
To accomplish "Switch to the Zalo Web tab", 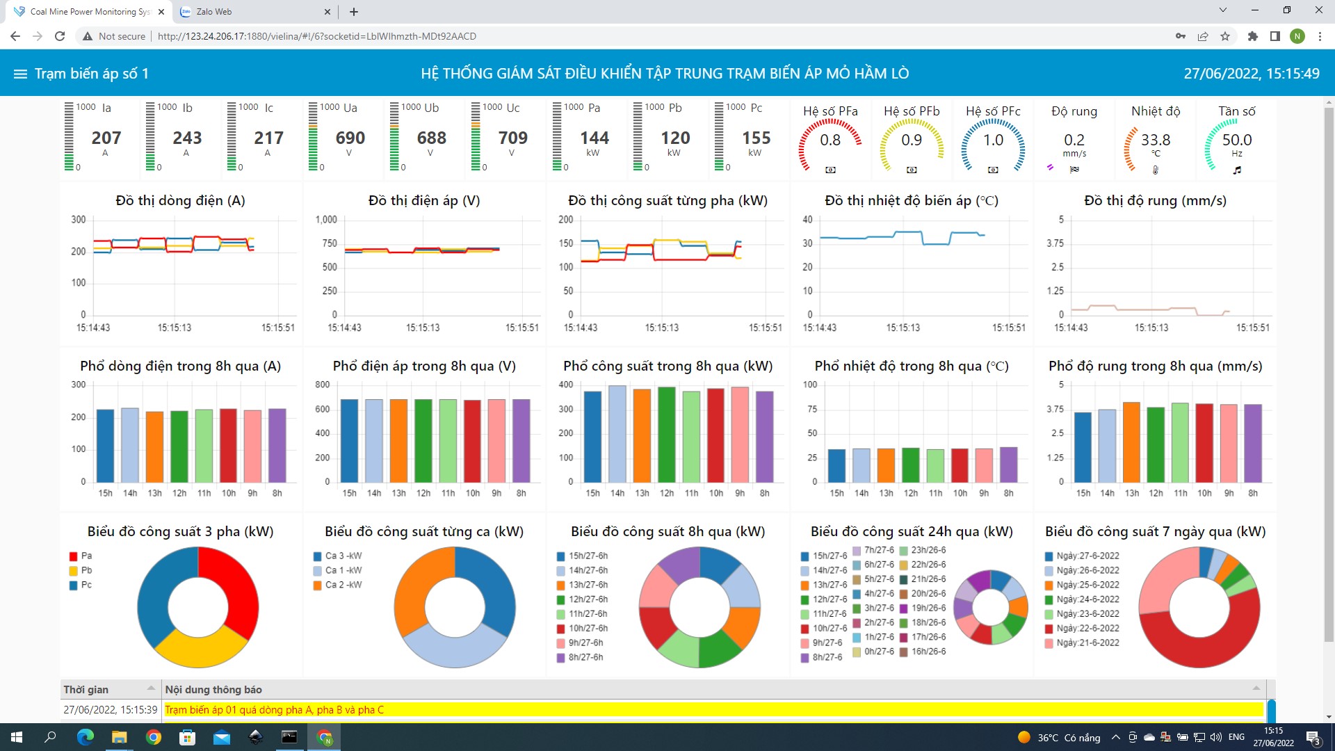I will pyautogui.click(x=254, y=12).
